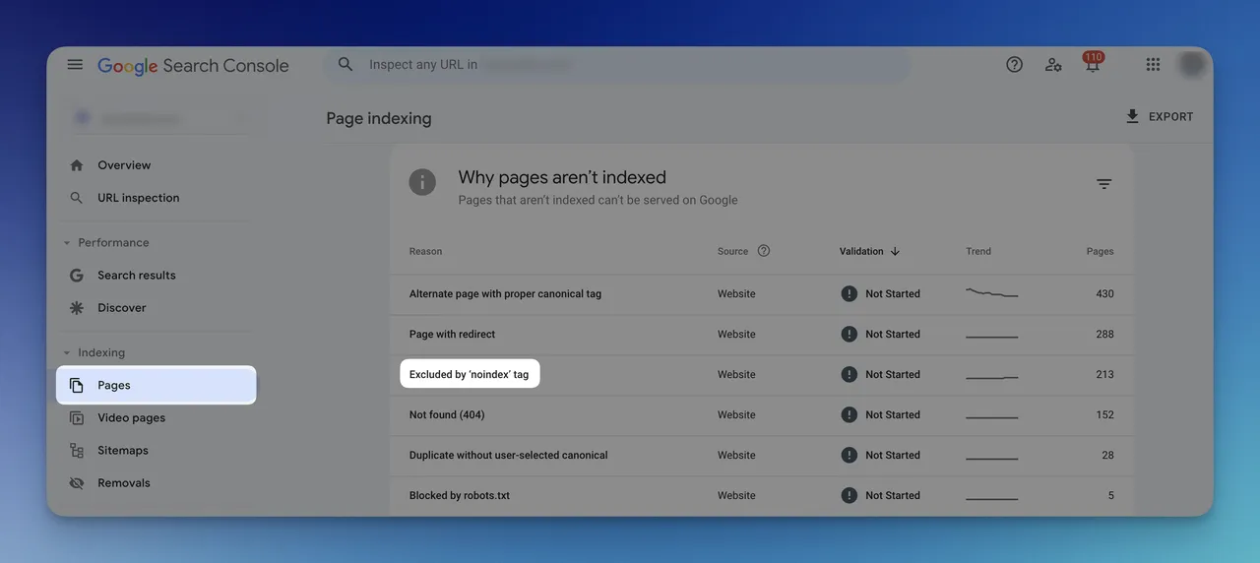This screenshot has width=1260, height=563.
Task: Click the Pages column header
Action: coord(1100,252)
